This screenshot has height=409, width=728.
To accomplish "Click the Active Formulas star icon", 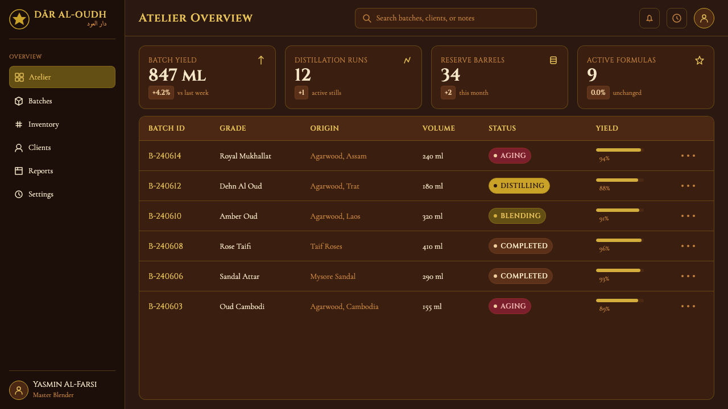I will click(700, 60).
